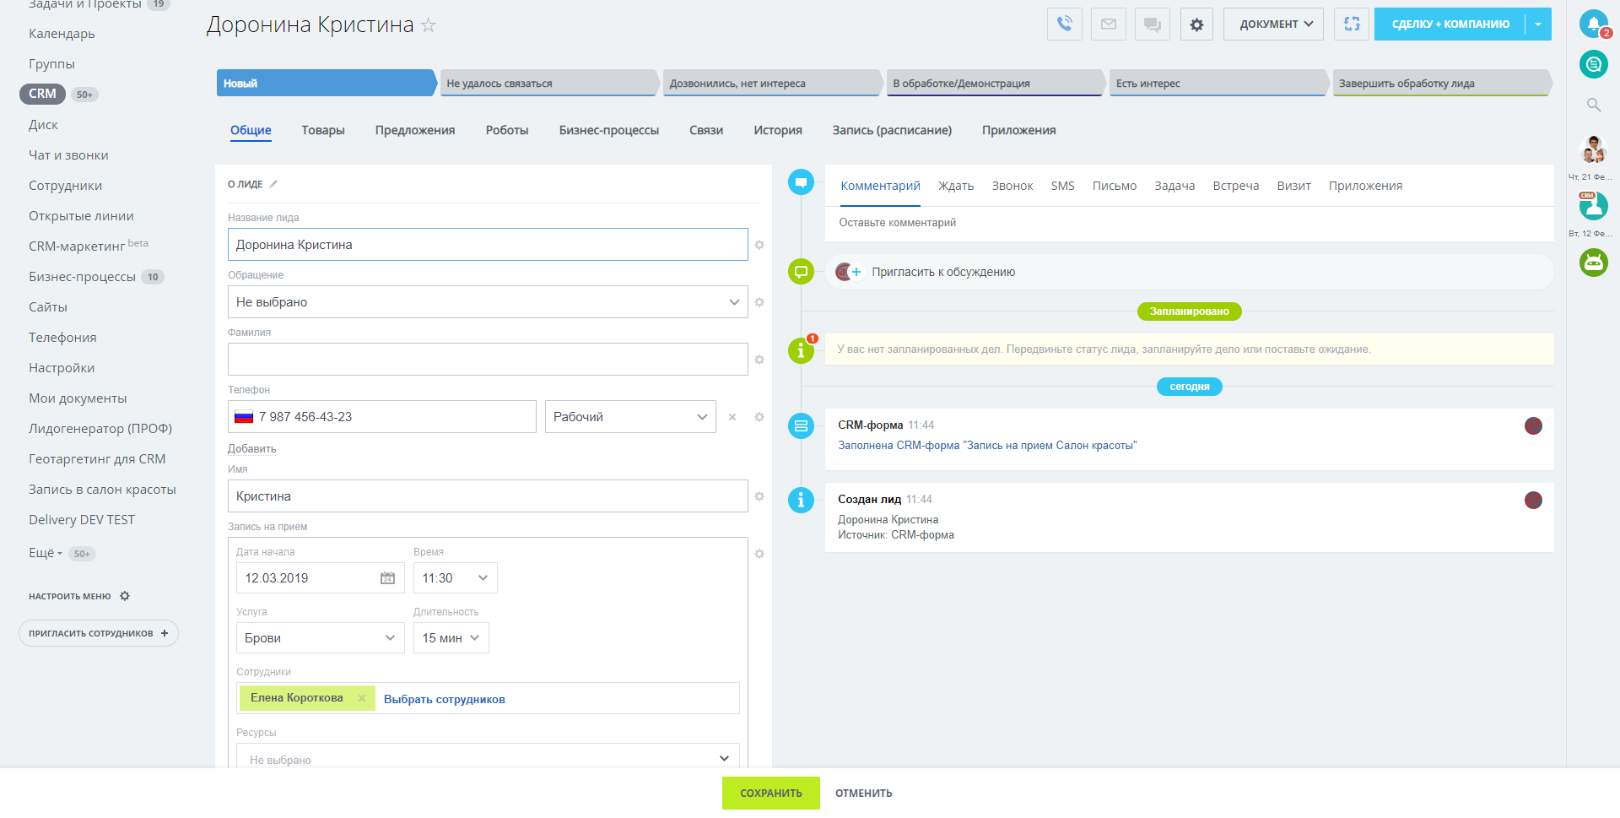
Task: Open the Услуга dropdown showing Брови
Action: [320, 638]
